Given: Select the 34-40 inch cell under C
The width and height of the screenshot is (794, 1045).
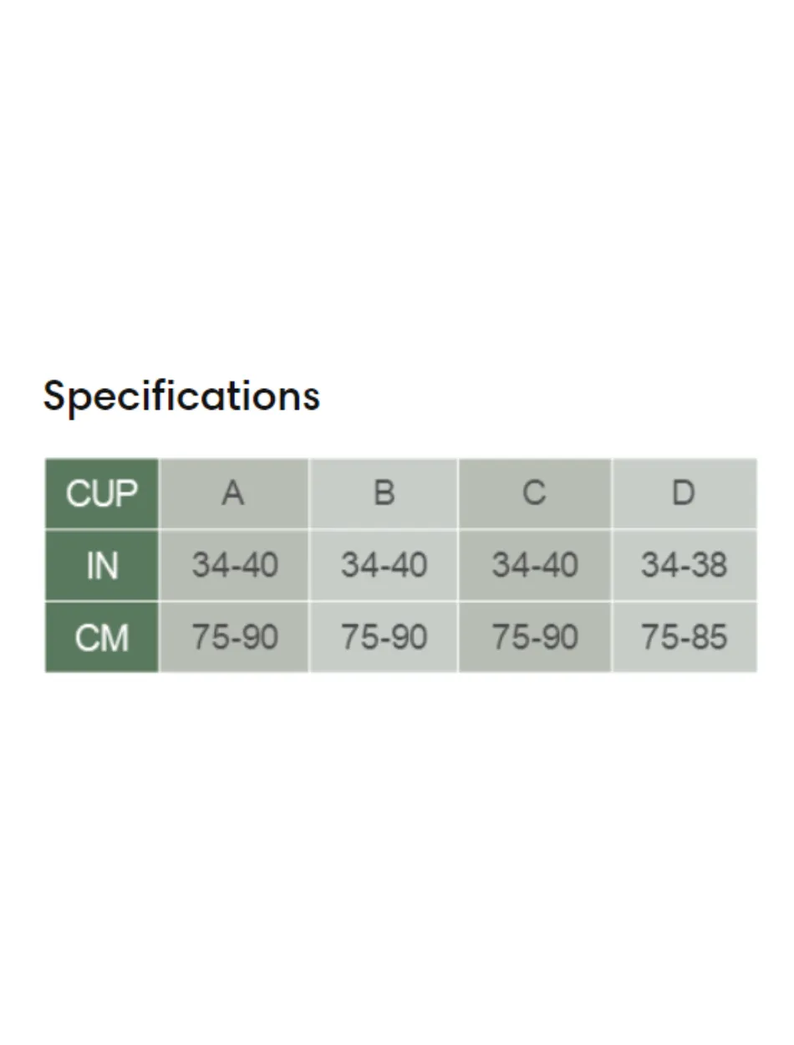Looking at the screenshot, I should (x=535, y=565).
